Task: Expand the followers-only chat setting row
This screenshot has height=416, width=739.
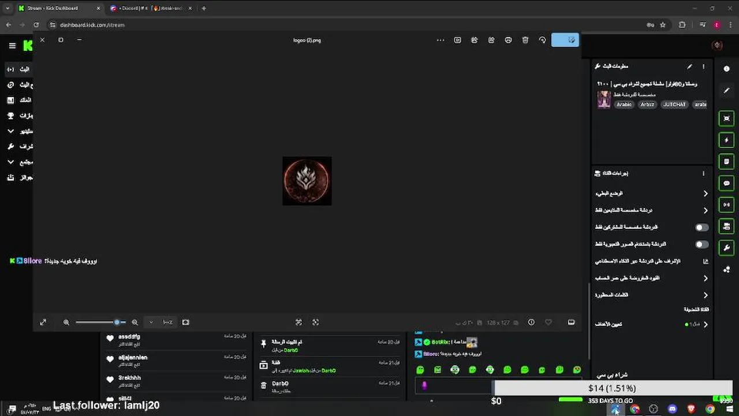Action: tap(651, 210)
